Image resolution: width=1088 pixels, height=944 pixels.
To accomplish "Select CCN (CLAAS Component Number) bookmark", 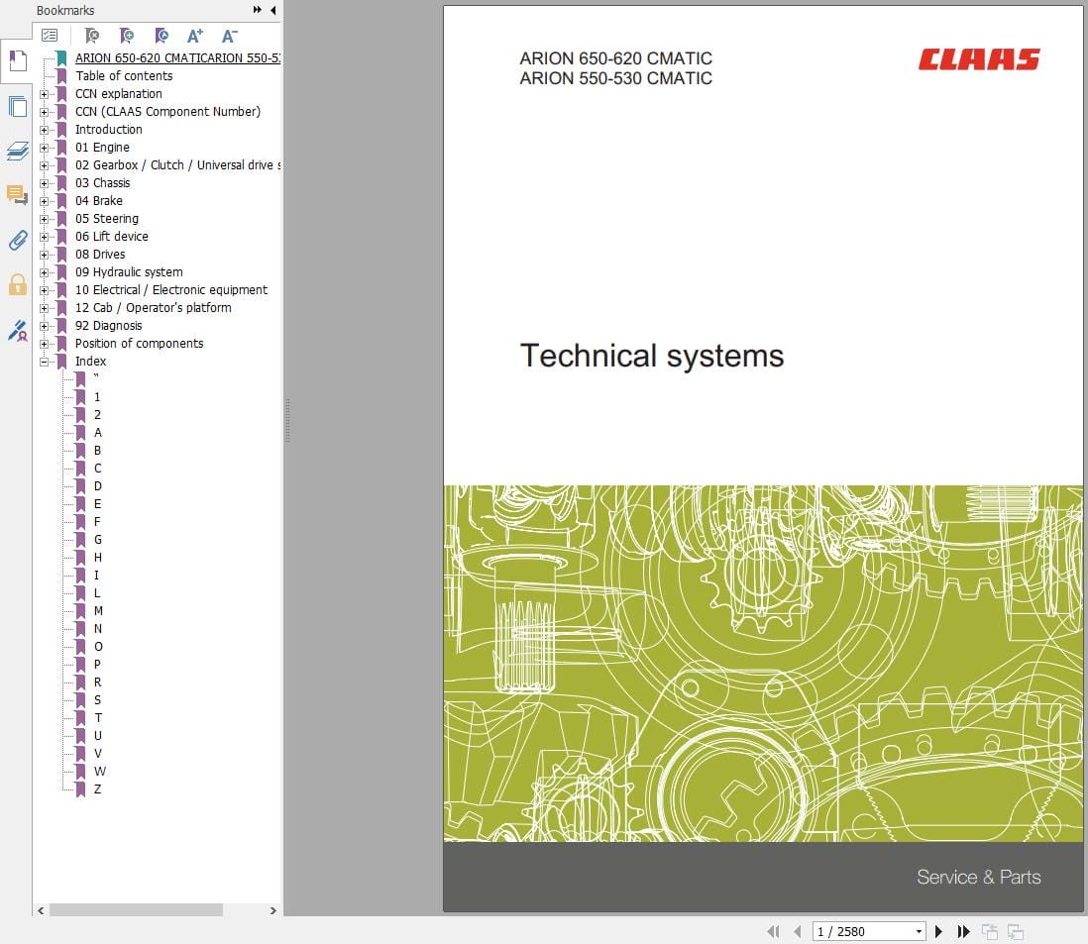I will [x=167, y=112].
